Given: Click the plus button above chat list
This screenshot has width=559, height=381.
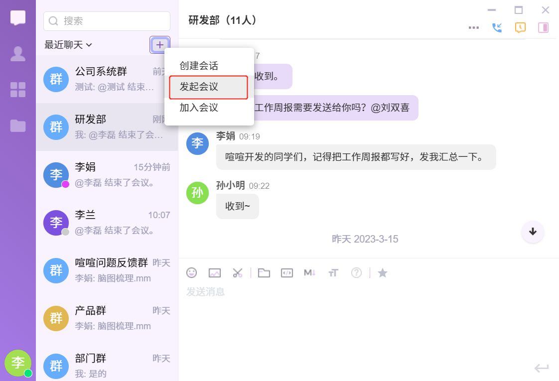Looking at the screenshot, I should (x=159, y=45).
